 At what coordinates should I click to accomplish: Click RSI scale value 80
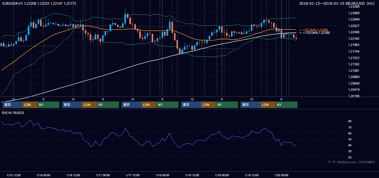(350, 121)
